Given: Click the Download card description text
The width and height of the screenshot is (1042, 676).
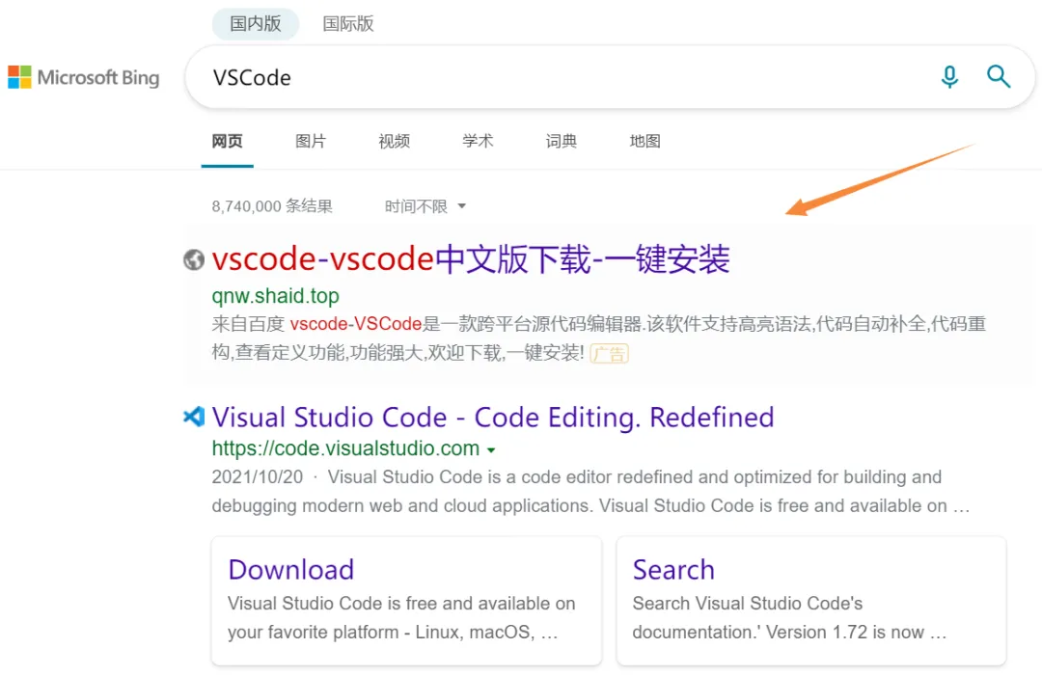Looking at the screenshot, I should coord(401,617).
